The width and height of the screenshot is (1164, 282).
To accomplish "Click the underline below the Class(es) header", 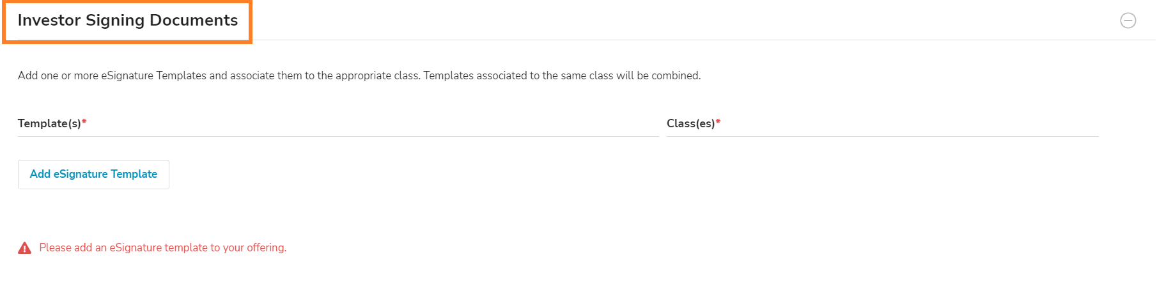I will click(x=883, y=136).
